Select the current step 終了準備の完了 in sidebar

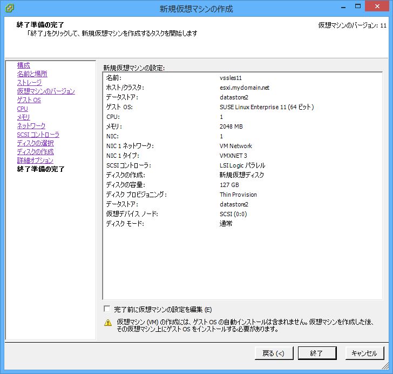coord(40,169)
